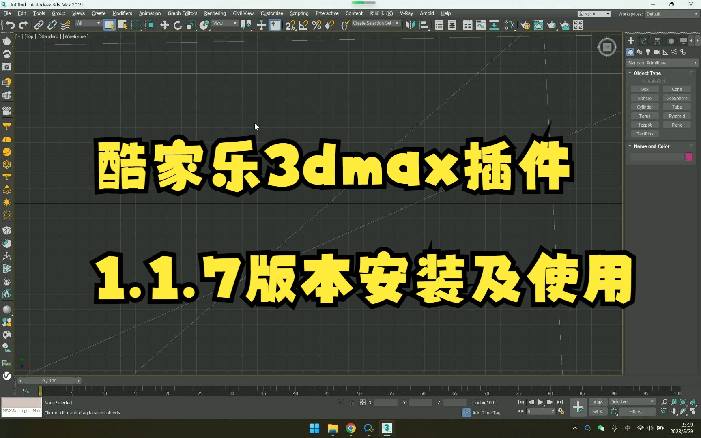Select Helpers category icon
The height and width of the screenshot is (438, 701).
point(665,52)
